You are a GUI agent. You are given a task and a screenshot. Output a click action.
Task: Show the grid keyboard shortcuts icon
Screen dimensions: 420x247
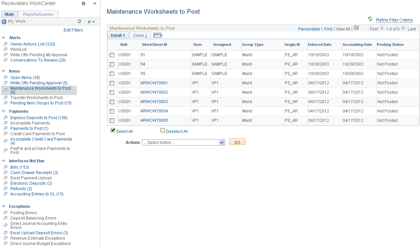pos(157,35)
